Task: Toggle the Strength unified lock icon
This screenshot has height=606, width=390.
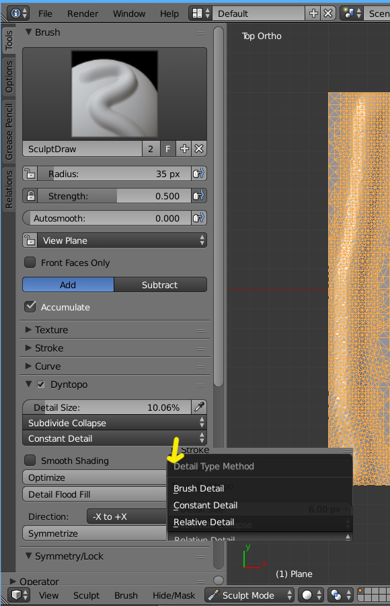Action: [x=30, y=196]
